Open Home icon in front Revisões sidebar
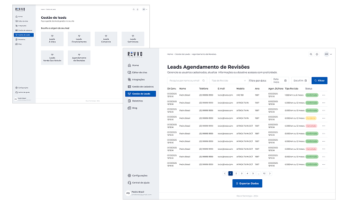The height and width of the screenshot is (205, 348). pos(130,65)
